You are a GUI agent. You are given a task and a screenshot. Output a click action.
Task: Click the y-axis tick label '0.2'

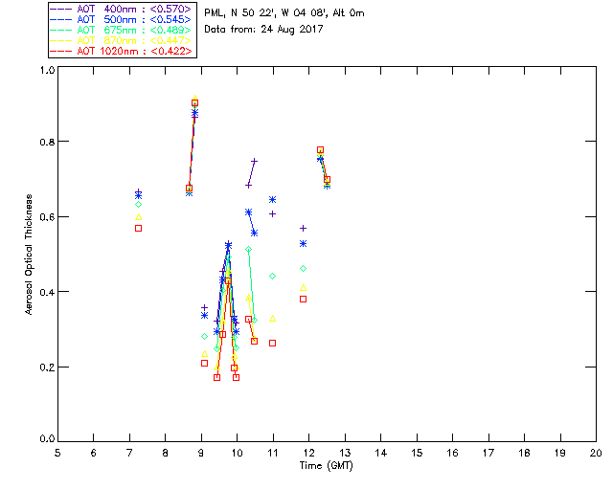point(47,367)
